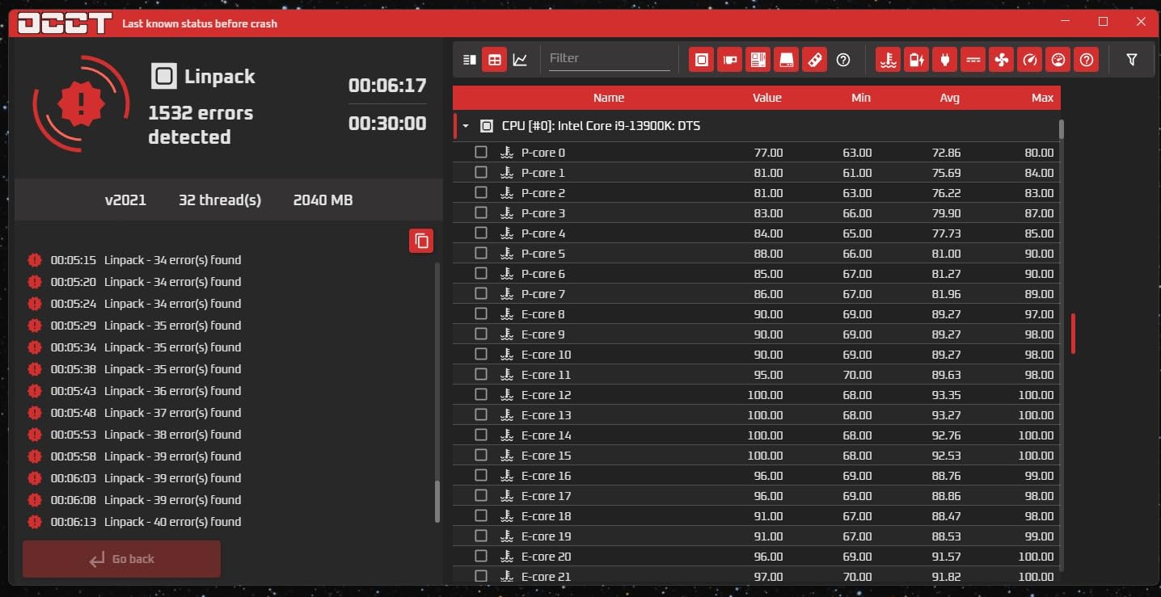This screenshot has width=1161, height=597.
Task: Click the Linpack test icon
Action: (x=164, y=77)
